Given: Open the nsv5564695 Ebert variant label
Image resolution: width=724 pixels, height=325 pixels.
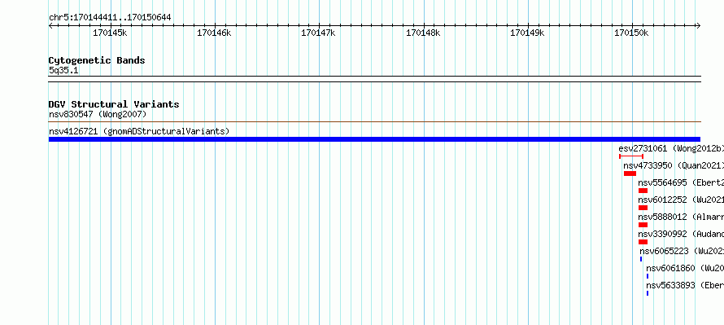Looking at the screenshot, I should 681,182.
